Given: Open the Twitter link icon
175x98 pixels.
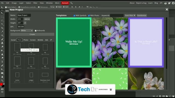Looking at the screenshot, I should click(x=169, y=3).
